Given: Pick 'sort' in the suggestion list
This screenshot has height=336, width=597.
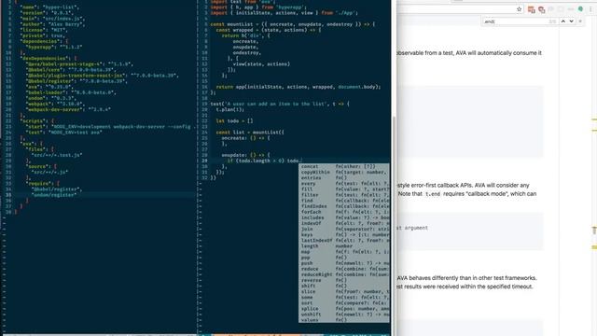Looking at the screenshot, I should tap(344, 302).
